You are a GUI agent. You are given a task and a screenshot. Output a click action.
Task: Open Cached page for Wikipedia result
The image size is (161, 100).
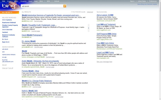(50, 67)
